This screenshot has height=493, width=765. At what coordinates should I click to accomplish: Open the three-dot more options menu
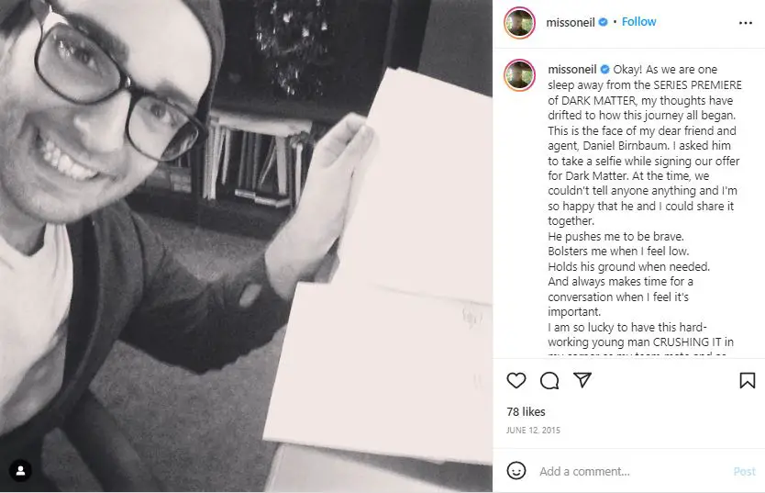pyautogui.click(x=746, y=23)
